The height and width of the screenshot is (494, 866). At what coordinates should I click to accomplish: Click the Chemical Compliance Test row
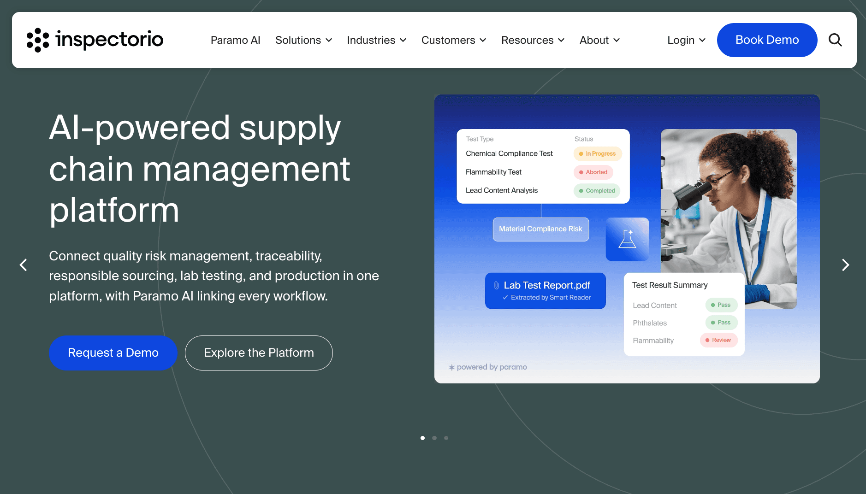[543, 153]
